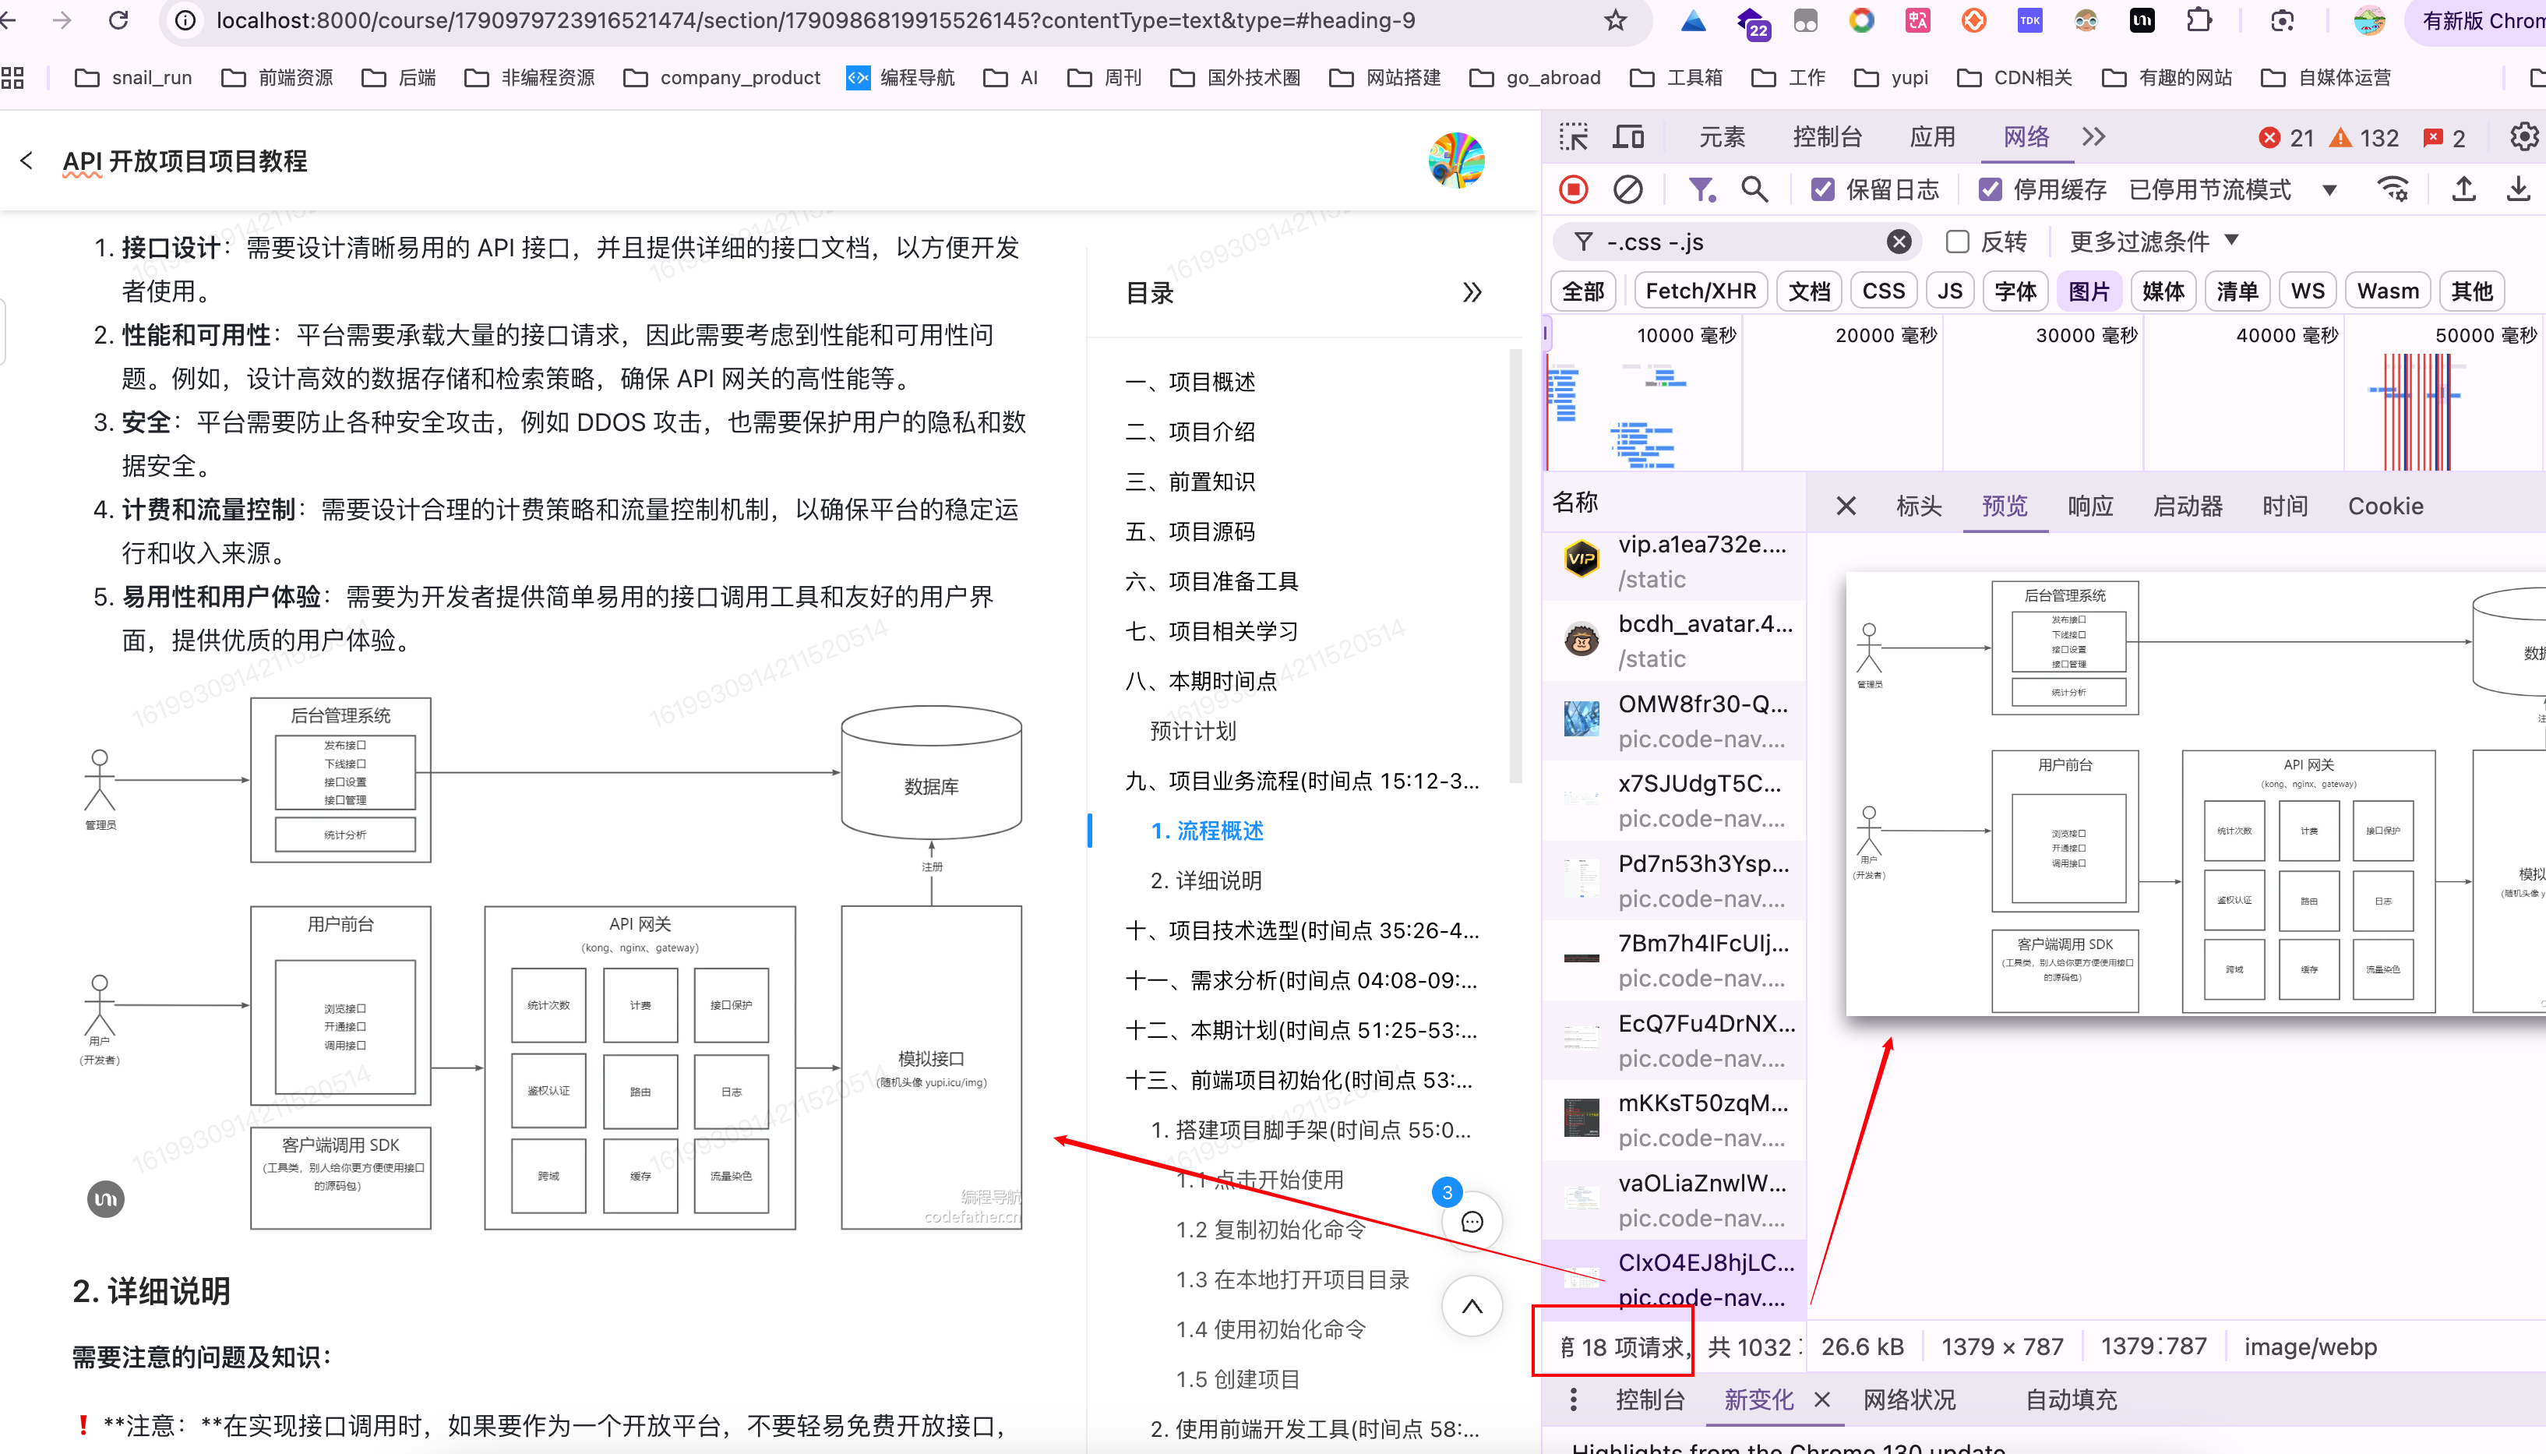Select the Fetch/XHR filter button

tap(1701, 291)
